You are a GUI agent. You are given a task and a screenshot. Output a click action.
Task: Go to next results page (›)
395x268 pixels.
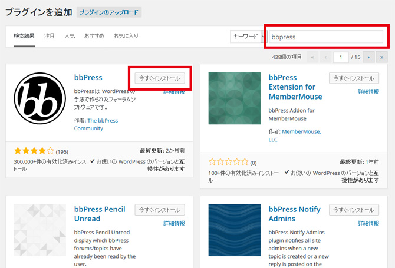pyautogui.click(x=368, y=57)
